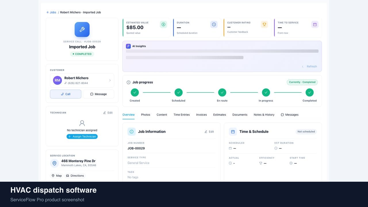Open the Estimates tab
This screenshot has width=368, height=207.
click(220, 115)
